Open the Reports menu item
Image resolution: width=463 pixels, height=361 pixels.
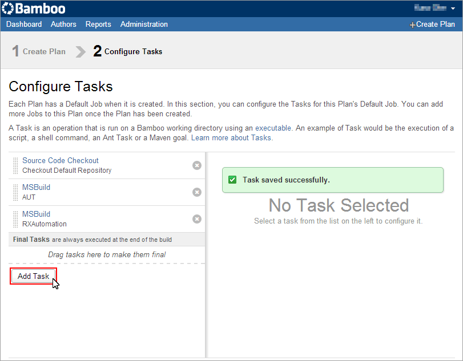[x=98, y=24]
